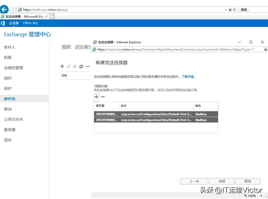This screenshot has height=199, width=268.
Task: Create a new connector with the plus icon
Action: tap(62, 66)
